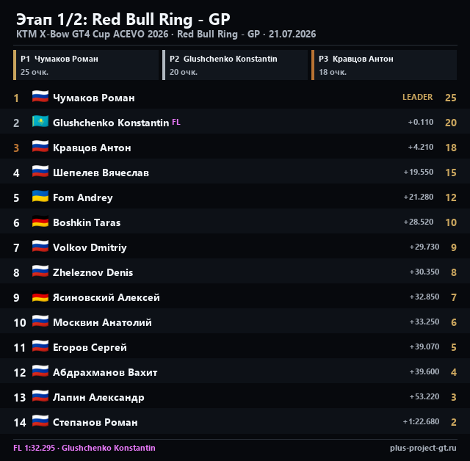The width and height of the screenshot is (470, 461).
Task: Click German flag beside Boshkin Taras
Action: (x=40, y=222)
